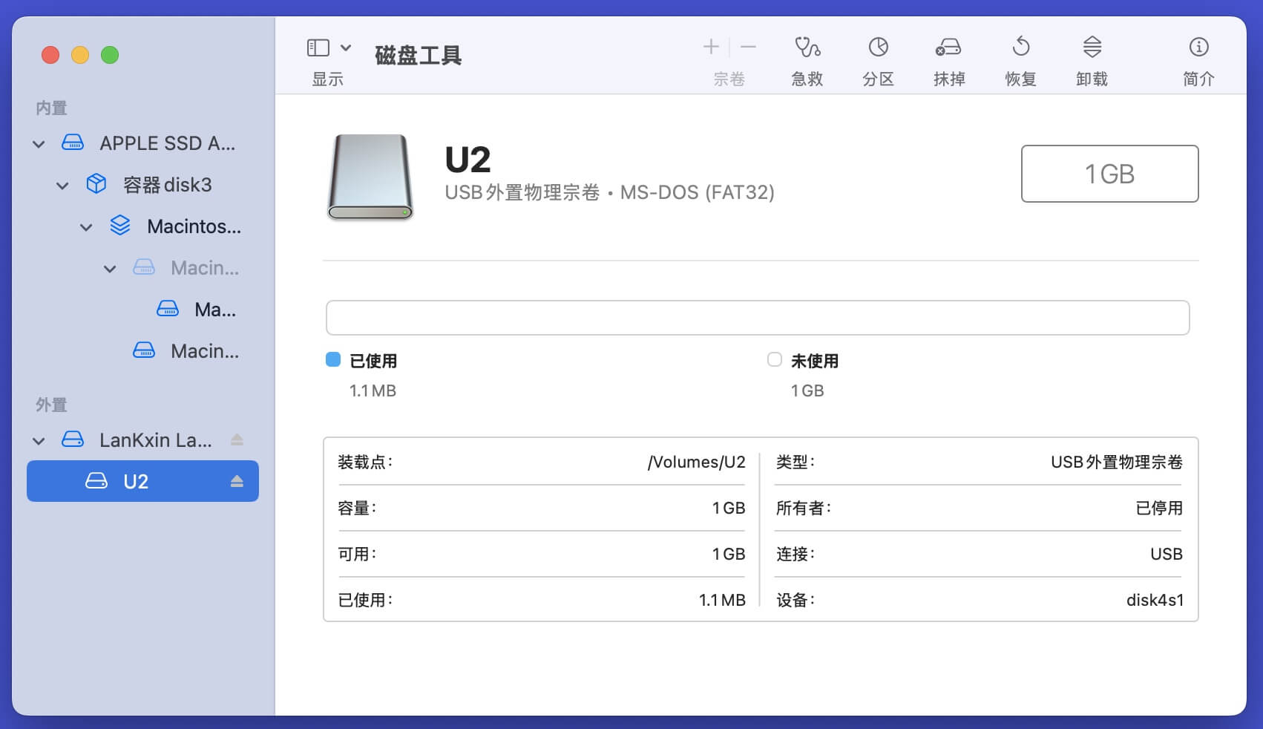Select the U2 volume in sidebar

136,482
